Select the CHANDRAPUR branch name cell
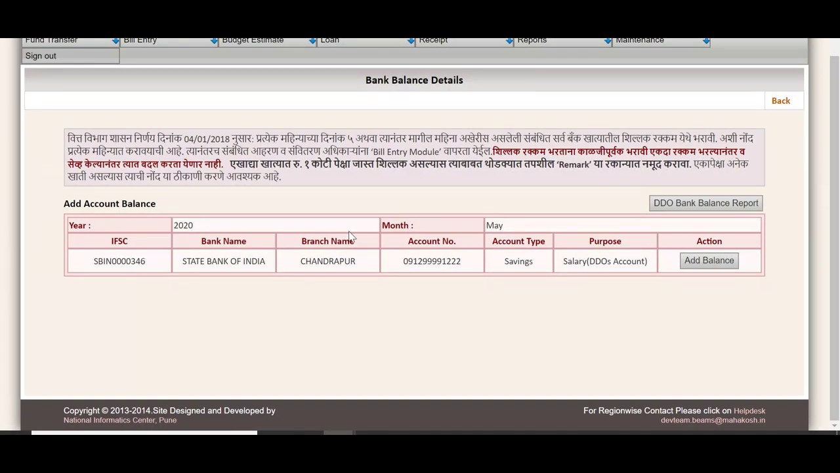Screen dimensions: 840x473 [328, 261]
